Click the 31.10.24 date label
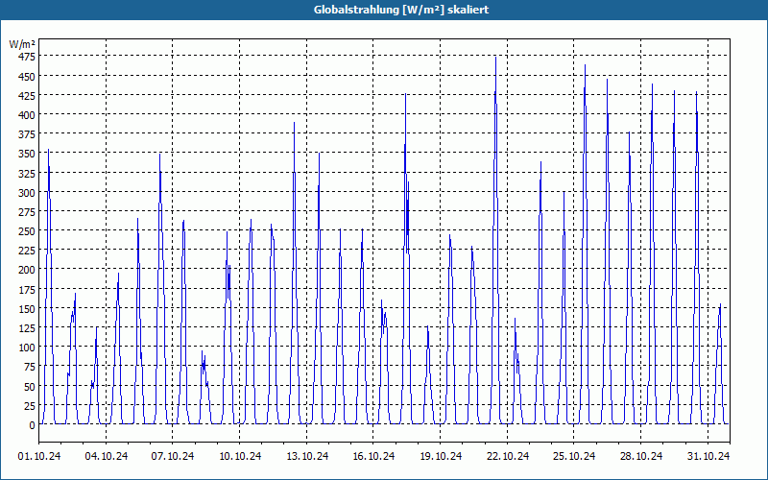Screen dimensions: 768x480 pos(708,456)
